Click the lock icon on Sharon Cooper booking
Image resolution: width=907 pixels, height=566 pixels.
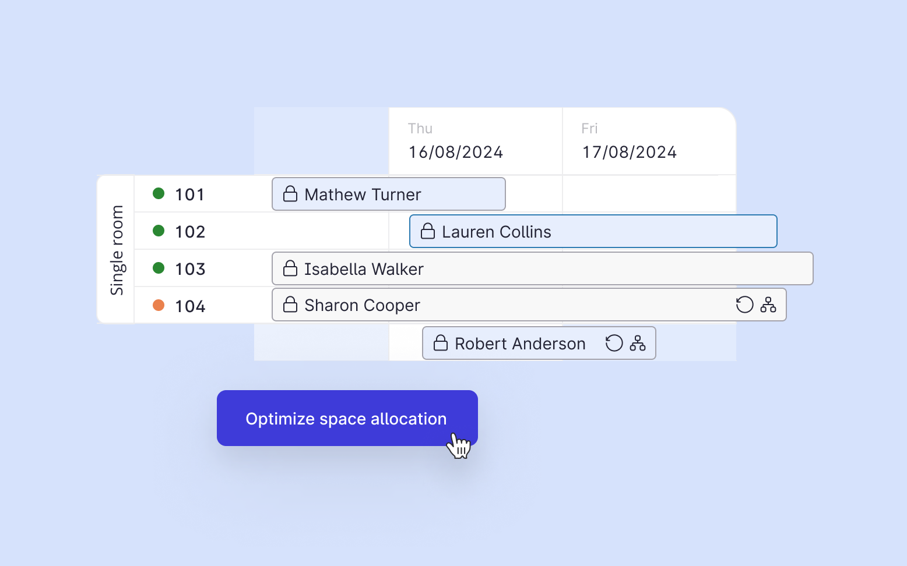pos(290,305)
